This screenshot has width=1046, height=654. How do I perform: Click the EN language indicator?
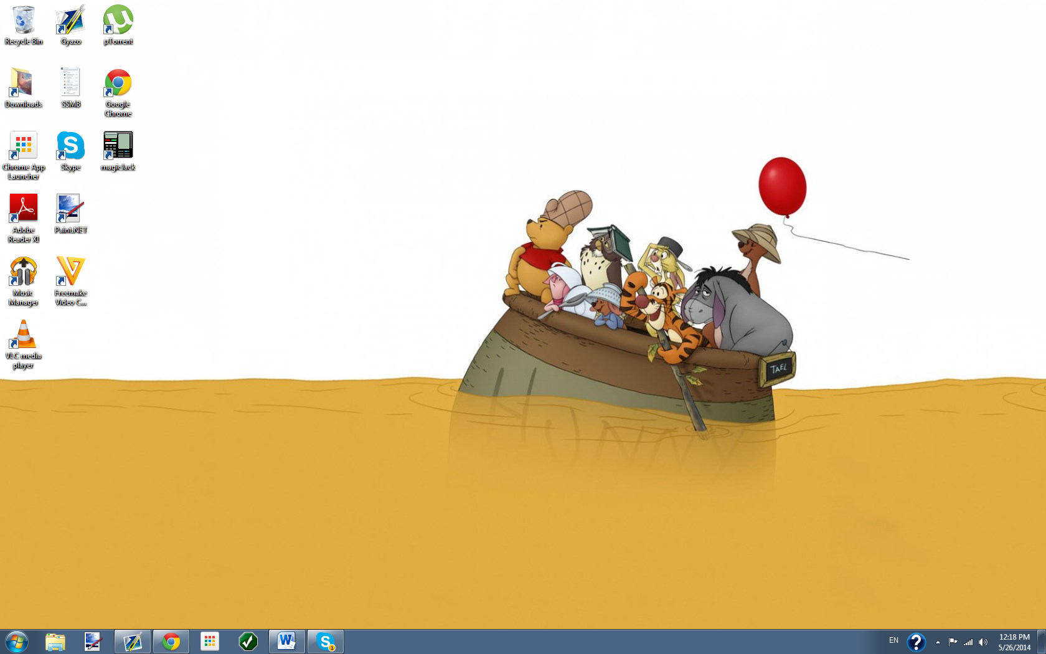893,641
